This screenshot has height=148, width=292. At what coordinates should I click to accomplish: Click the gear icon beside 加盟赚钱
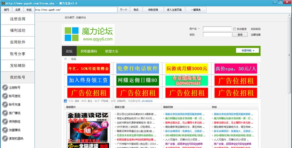5,130
